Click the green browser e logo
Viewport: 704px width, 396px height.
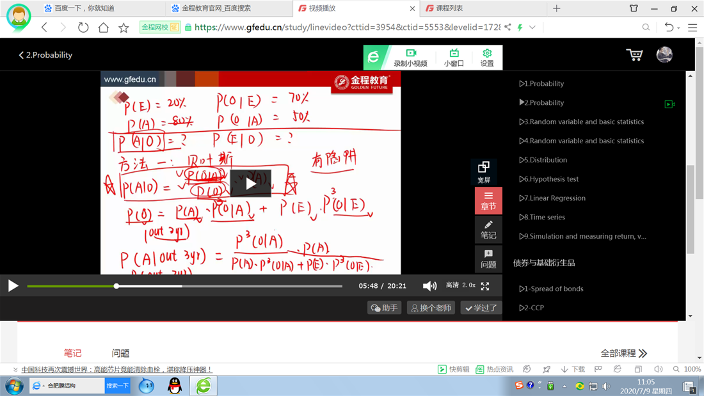(374, 57)
